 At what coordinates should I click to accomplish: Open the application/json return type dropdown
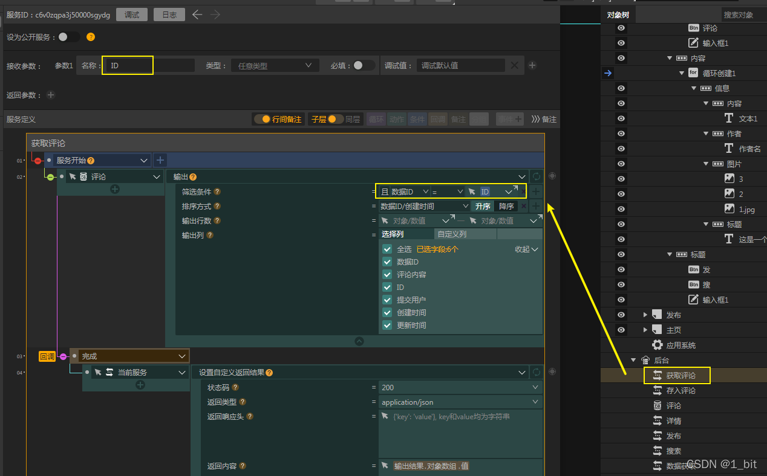click(460, 402)
